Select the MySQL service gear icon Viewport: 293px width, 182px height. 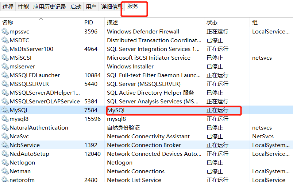5,110
